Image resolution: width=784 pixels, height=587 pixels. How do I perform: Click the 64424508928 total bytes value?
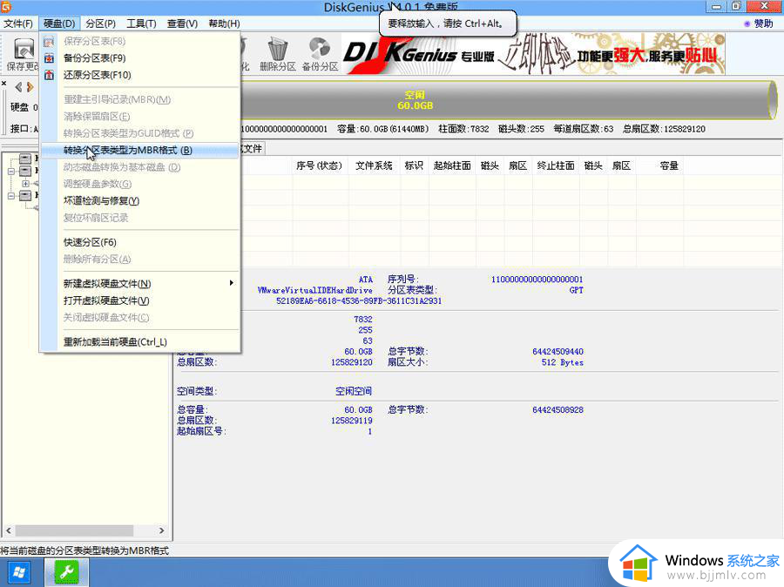pyautogui.click(x=558, y=409)
